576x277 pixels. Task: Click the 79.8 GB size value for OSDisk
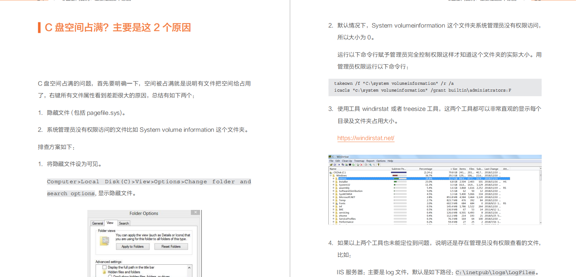(453, 172)
